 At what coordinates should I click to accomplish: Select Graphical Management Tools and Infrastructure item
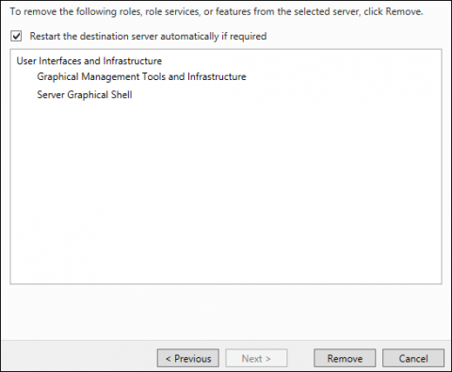click(141, 77)
